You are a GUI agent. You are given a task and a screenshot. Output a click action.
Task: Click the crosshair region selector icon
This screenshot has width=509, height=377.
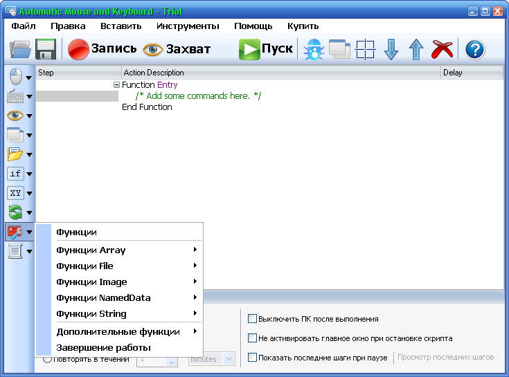pyautogui.click(x=365, y=50)
